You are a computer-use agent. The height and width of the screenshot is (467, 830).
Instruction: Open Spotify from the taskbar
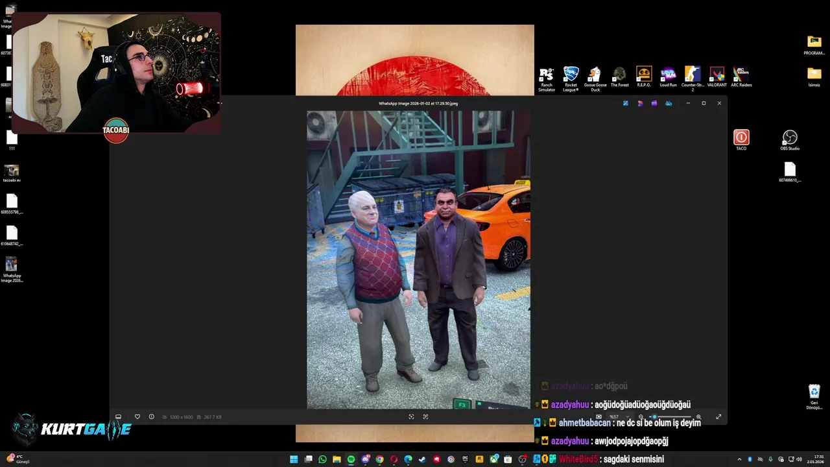351,459
